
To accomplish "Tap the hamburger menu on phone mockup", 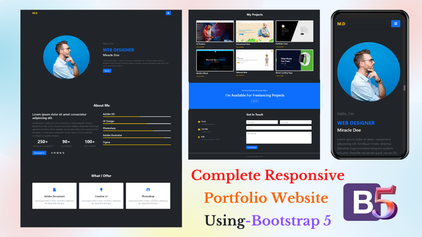I will [396, 24].
